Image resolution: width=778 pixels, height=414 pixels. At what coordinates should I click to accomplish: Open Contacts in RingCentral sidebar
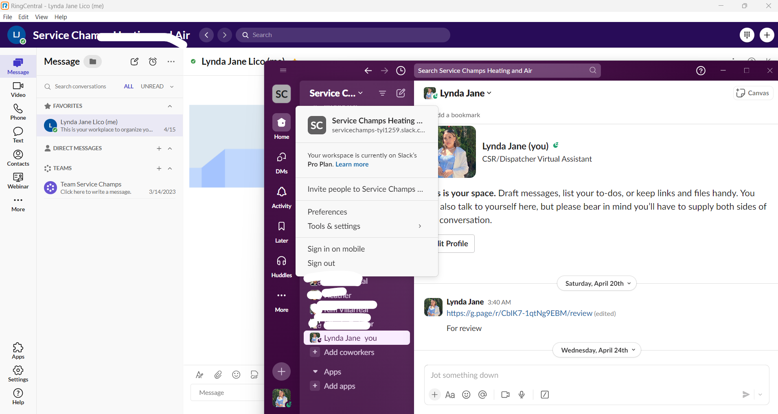point(18,158)
